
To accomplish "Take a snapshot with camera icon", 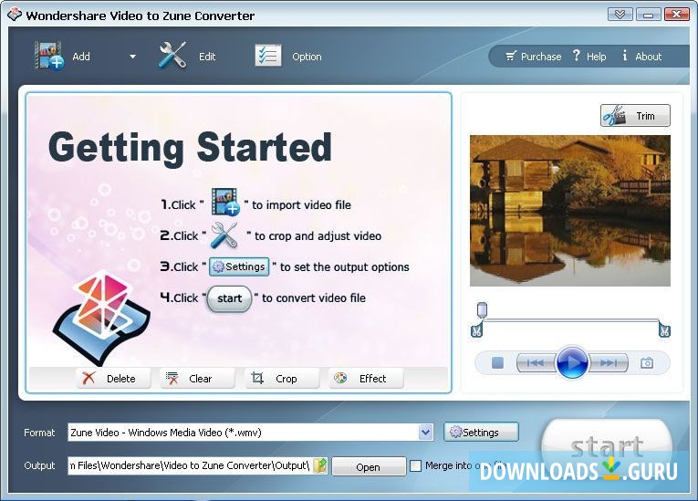I will [647, 363].
